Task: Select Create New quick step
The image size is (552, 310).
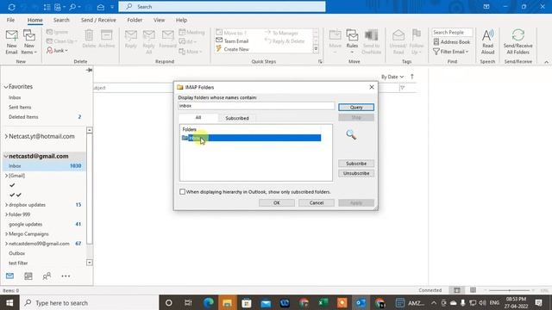Action: (x=232, y=49)
